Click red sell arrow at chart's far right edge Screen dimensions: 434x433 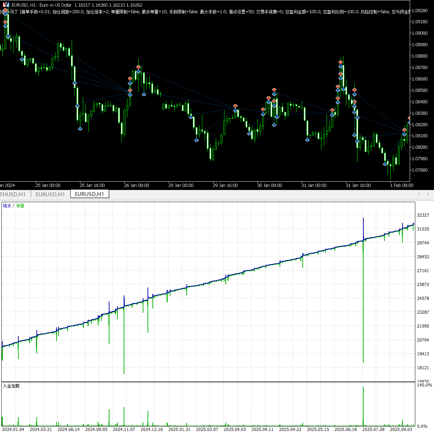[409, 119]
